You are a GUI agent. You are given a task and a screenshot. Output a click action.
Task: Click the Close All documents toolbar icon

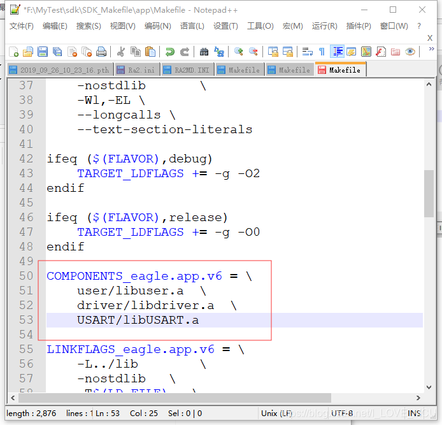87,52
